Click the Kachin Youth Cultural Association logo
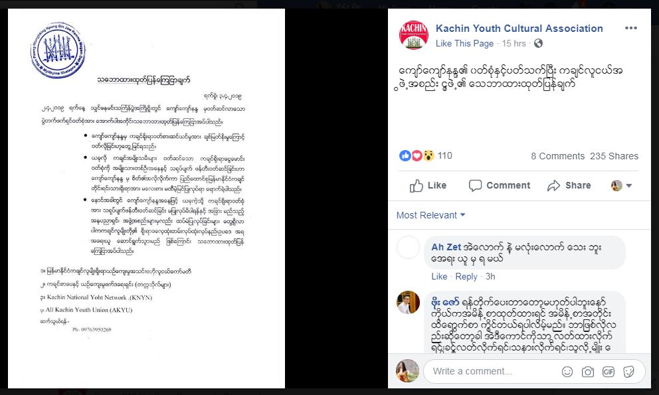Screen dimensions: 659x395 coord(414,35)
